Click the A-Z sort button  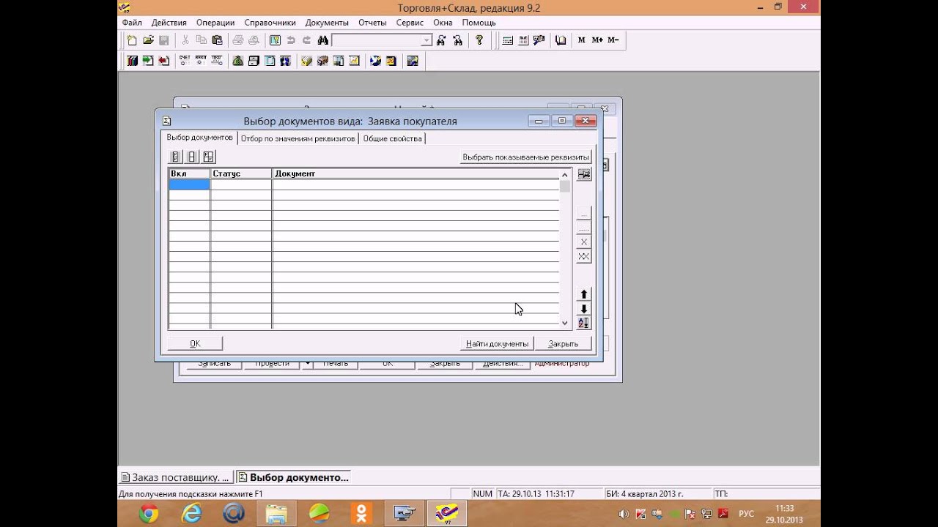(x=584, y=323)
